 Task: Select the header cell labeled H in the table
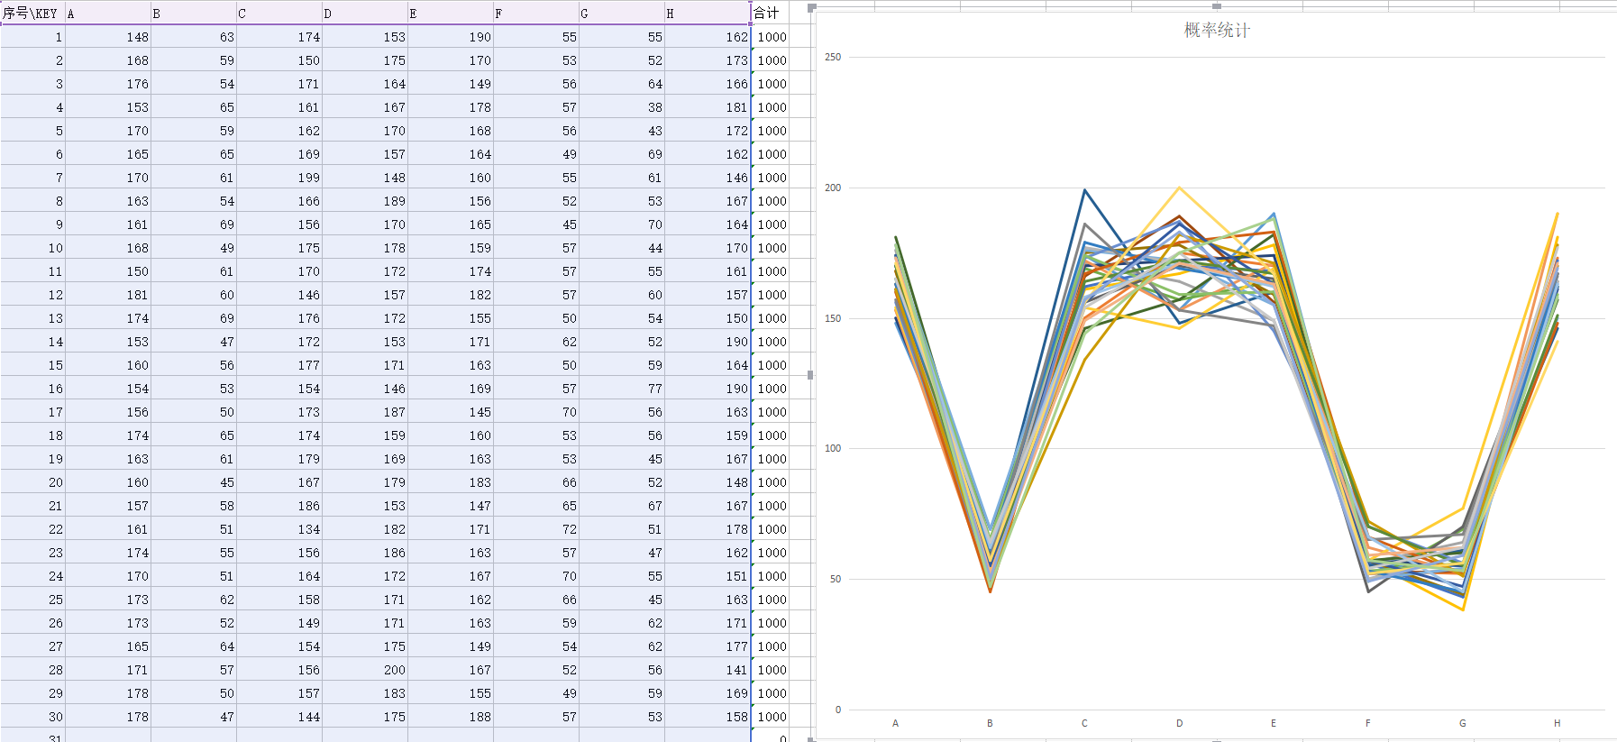tap(707, 14)
